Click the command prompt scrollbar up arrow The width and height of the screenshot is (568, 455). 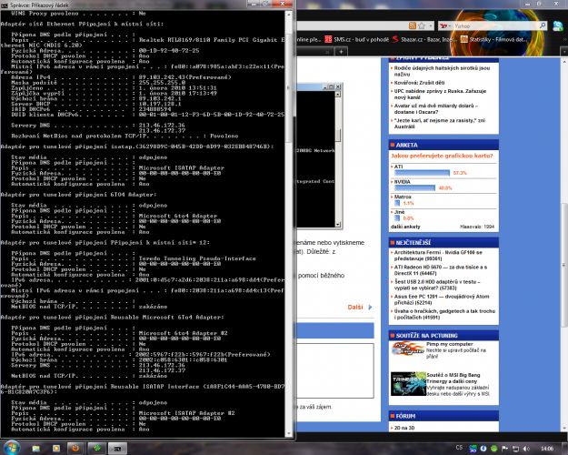click(289, 15)
